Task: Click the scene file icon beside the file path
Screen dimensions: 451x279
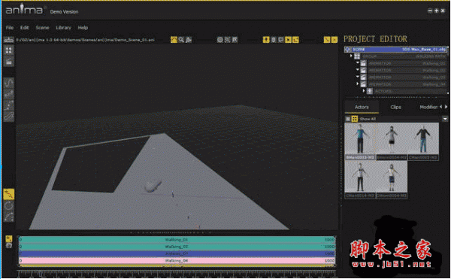Action: [8, 40]
